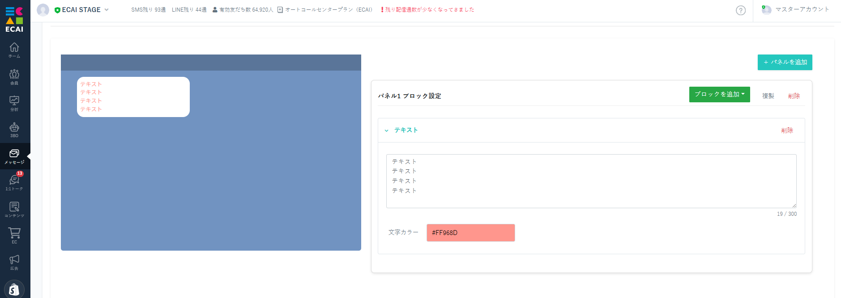This screenshot has width=841, height=298.
Task: Select the Messages (メッセージ) menu item
Action: coord(14,156)
